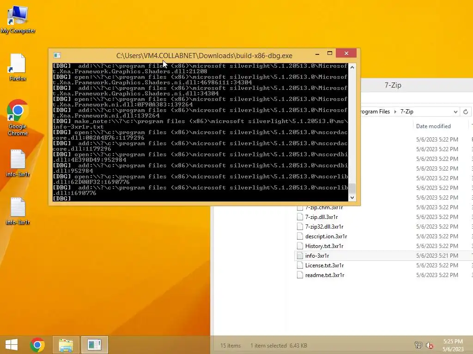Screen dimensions: 473x354
Task: Select the file License.txt.3xr1r
Action: tap(325, 265)
